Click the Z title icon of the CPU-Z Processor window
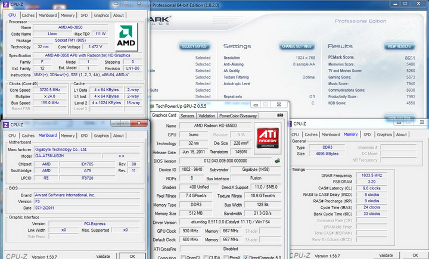Viewport: 429px width, 259px height. [6, 4]
